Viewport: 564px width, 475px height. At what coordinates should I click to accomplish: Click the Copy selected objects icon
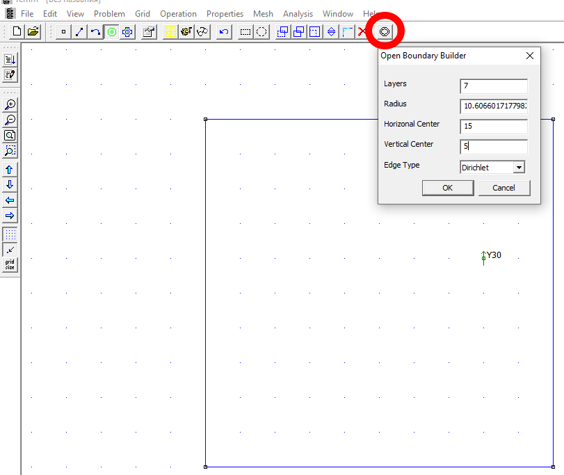pos(299,31)
